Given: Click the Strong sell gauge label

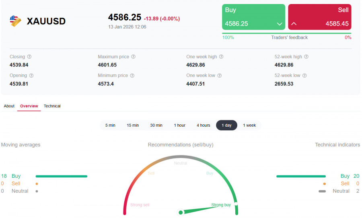Looking at the screenshot, I should click(x=140, y=205).
